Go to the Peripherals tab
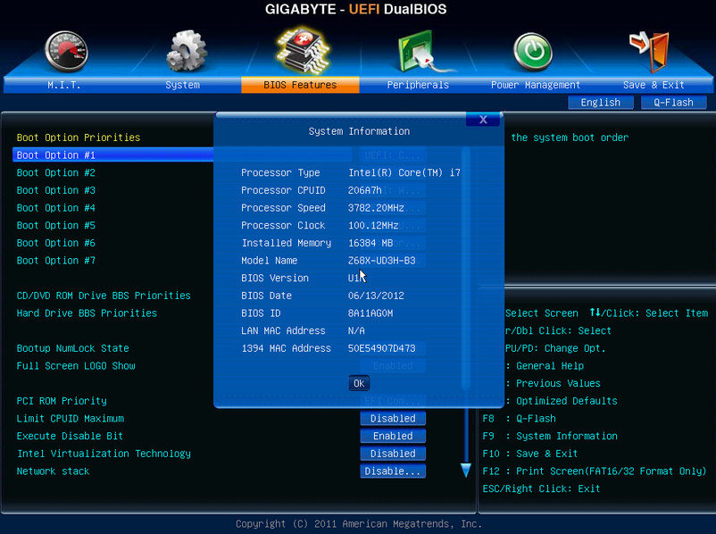This screenshot has height=534, width=716. pos(418,85)
